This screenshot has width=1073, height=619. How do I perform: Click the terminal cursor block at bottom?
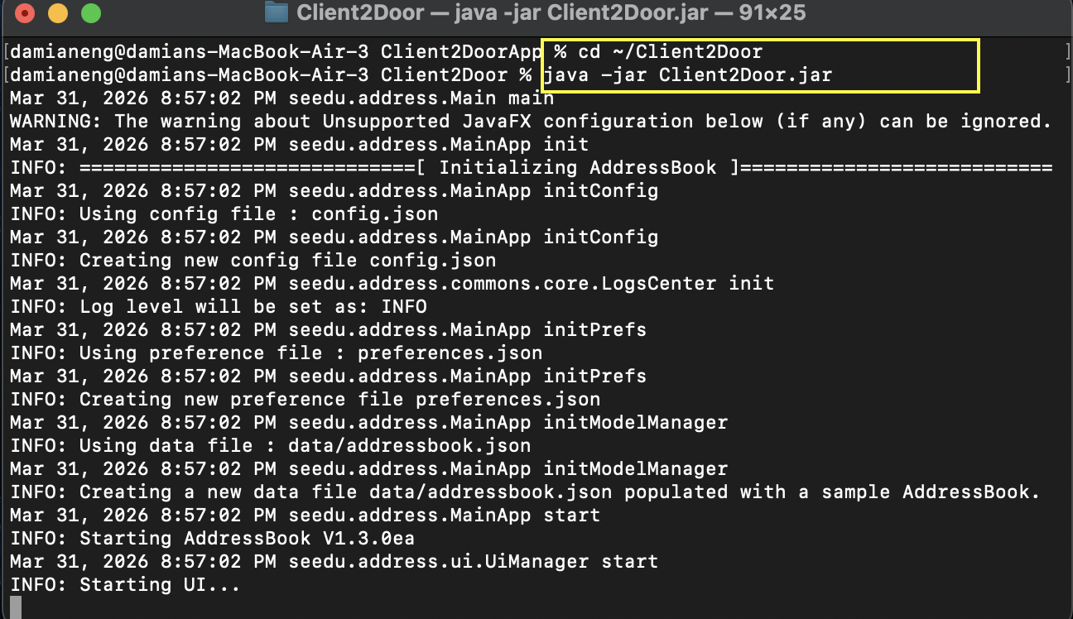[15, 607]
